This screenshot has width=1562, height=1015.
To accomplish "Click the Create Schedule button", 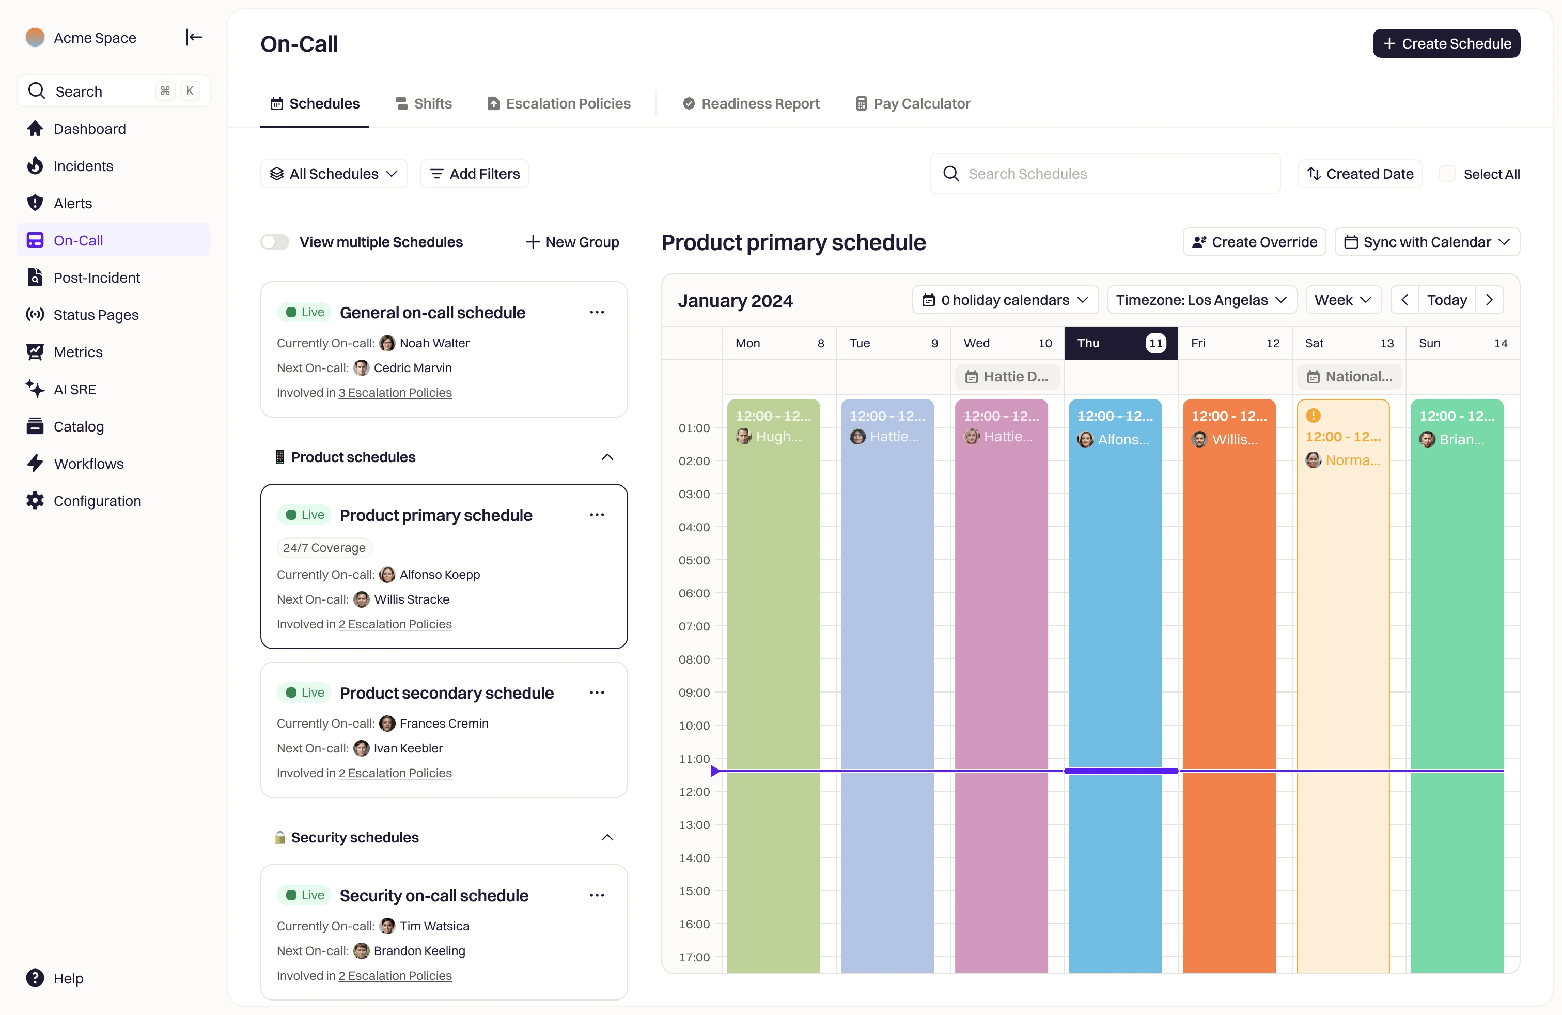I will (1446, 43).
